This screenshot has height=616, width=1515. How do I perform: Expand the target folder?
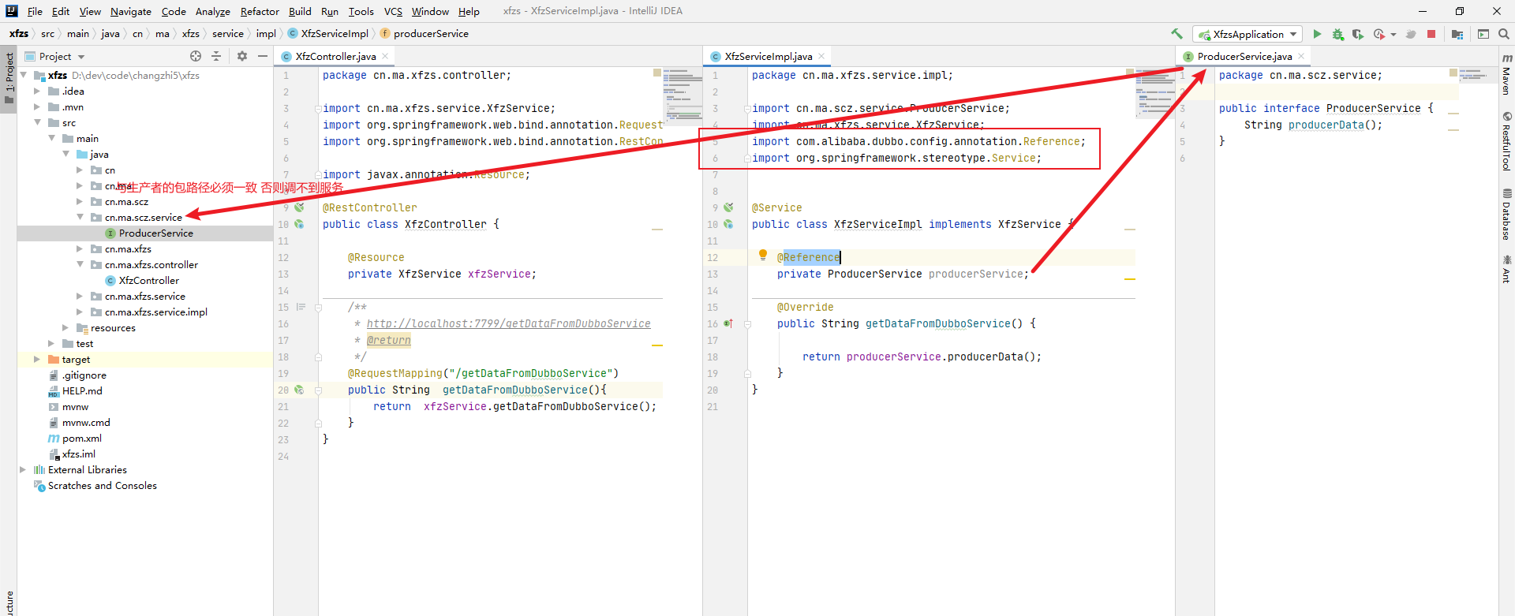click(x=37, y=360)
